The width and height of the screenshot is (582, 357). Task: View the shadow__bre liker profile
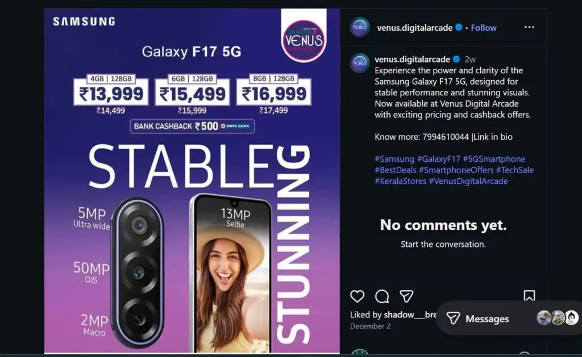pos(410,315)
